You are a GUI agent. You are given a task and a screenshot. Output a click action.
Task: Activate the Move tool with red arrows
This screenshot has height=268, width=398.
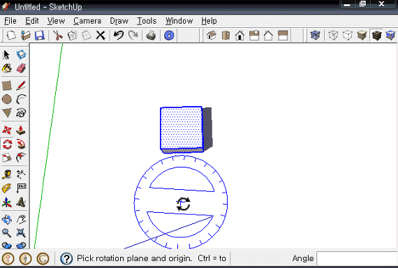click(6, 131)
